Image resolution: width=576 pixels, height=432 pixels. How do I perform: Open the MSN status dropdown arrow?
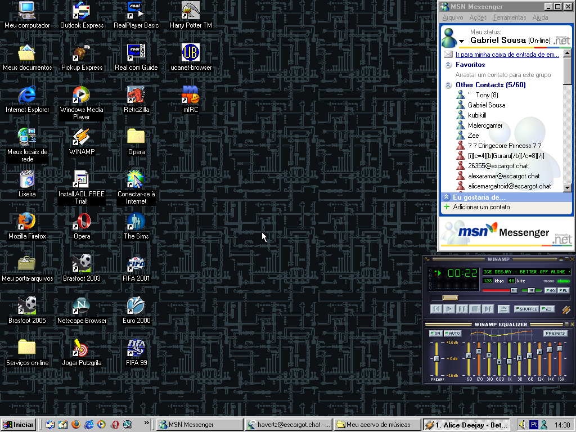pos(462,40)
